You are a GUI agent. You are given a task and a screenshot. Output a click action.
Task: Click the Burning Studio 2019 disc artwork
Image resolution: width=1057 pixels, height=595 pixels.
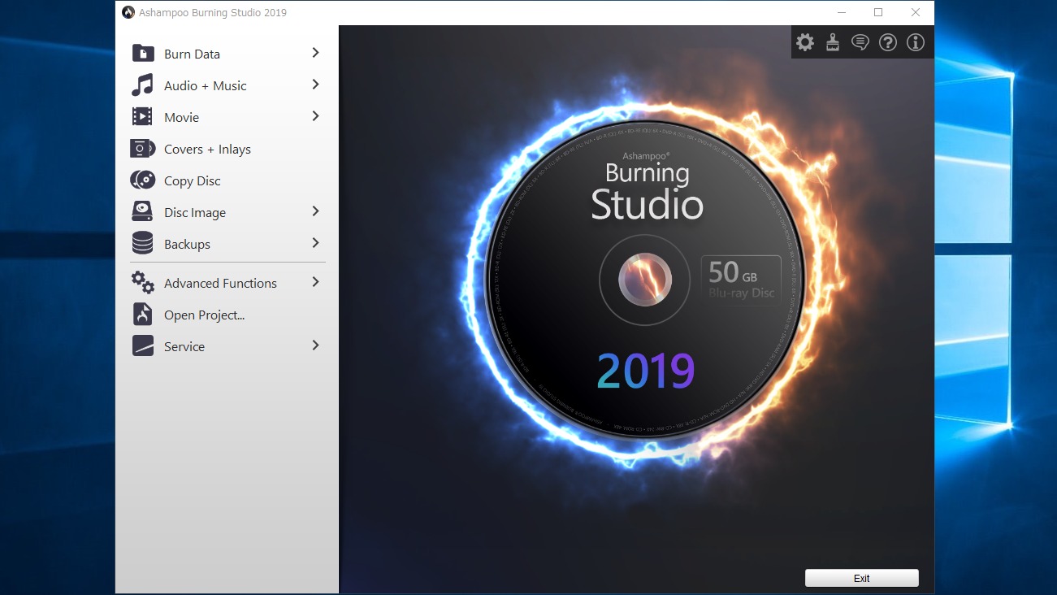646,280
